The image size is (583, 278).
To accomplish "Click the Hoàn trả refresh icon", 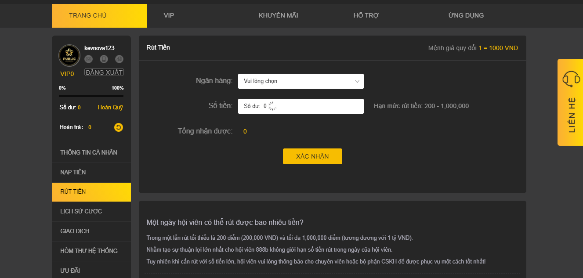I will [119, 127].
